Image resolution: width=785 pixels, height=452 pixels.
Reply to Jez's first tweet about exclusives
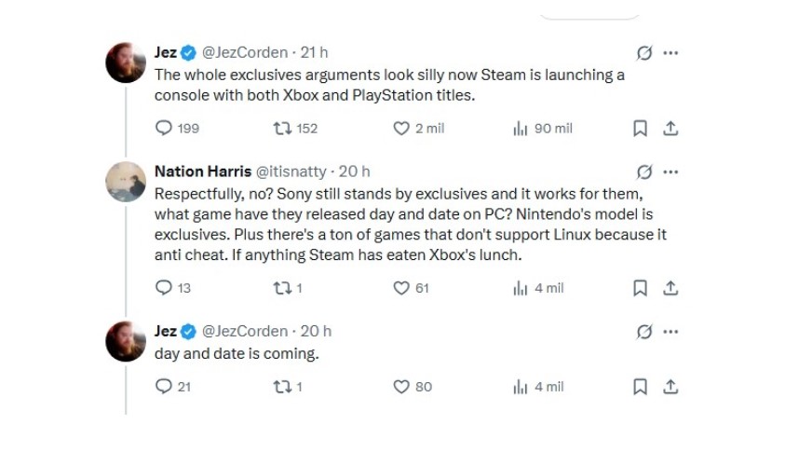coord(163,129)
